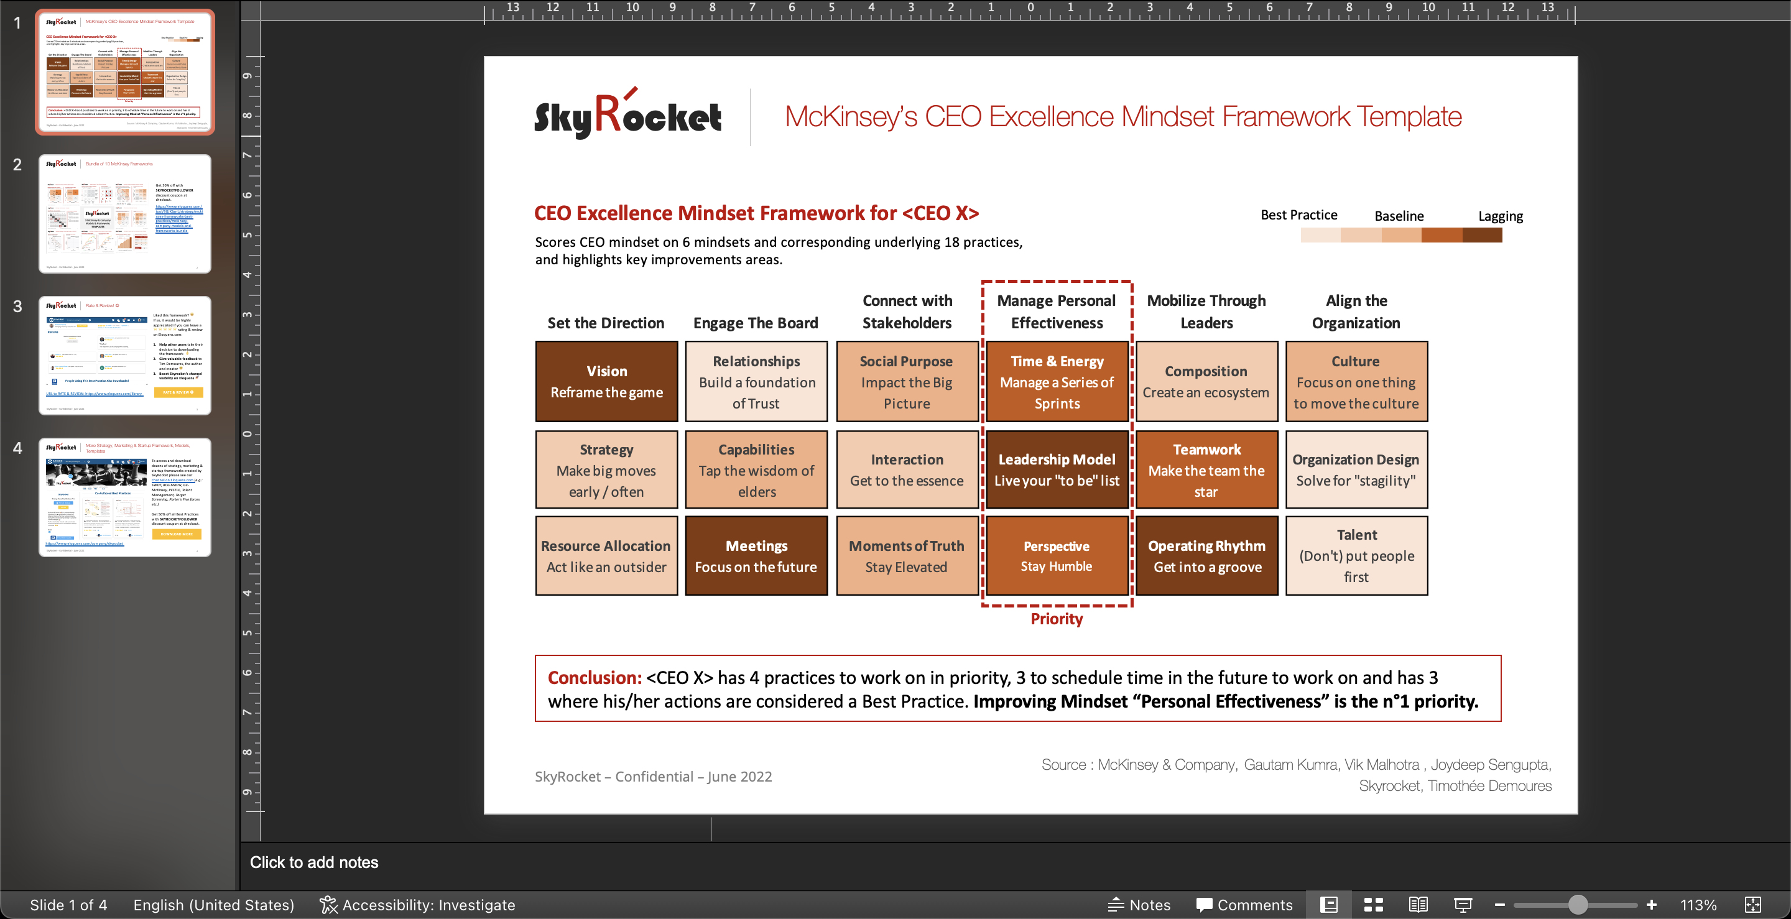Select the Leadership Model box

(1057, 470)
